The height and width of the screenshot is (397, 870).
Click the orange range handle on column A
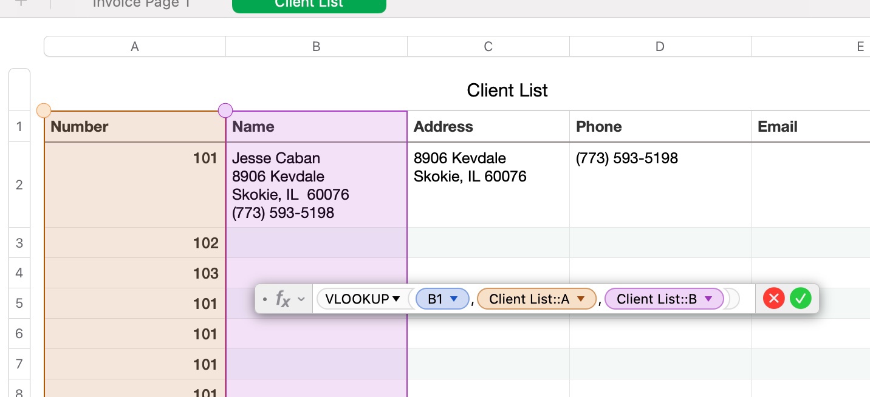[x=44, y=110]
